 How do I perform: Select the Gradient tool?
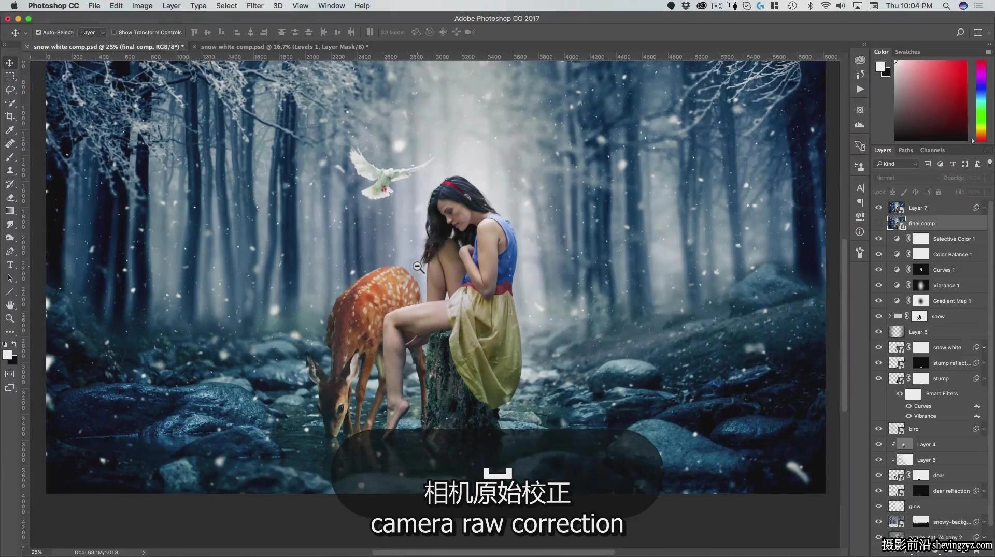pyautogui.click(x=10, y=211)
